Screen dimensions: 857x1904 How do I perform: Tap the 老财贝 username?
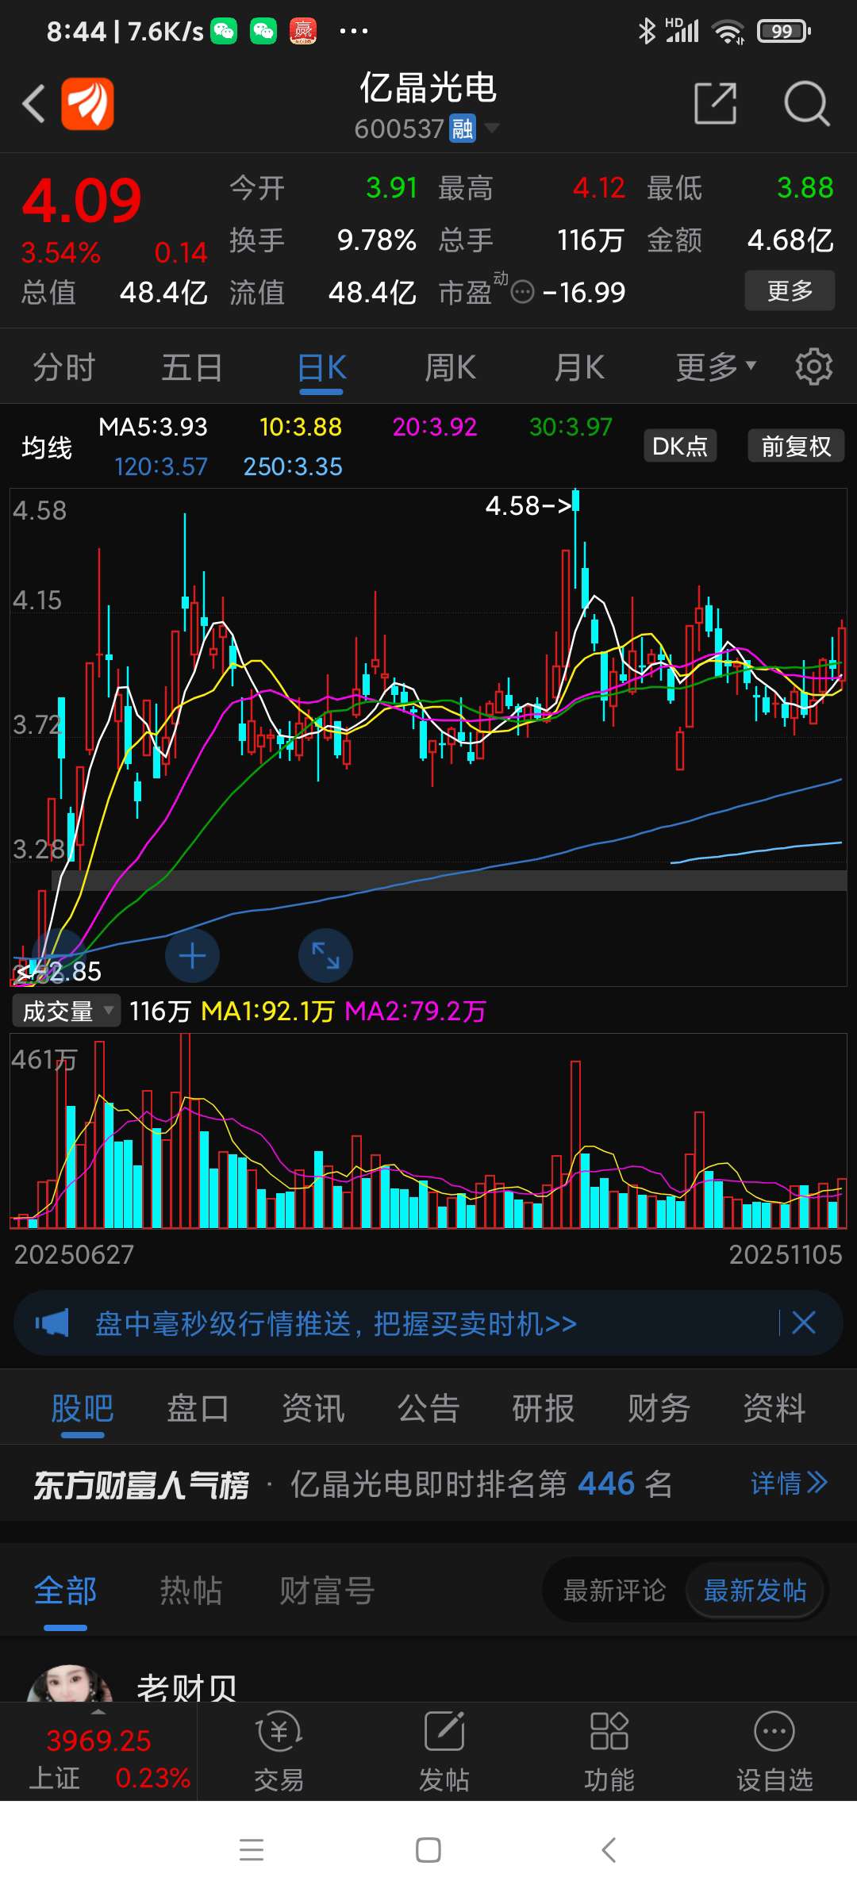click(x=186, y=1687)
